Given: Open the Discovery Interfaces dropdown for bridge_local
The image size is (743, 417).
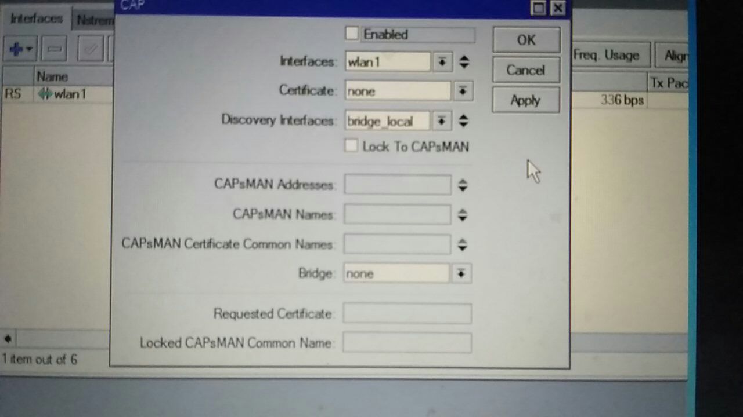Looking at the screenshot, I should (441, 120).
